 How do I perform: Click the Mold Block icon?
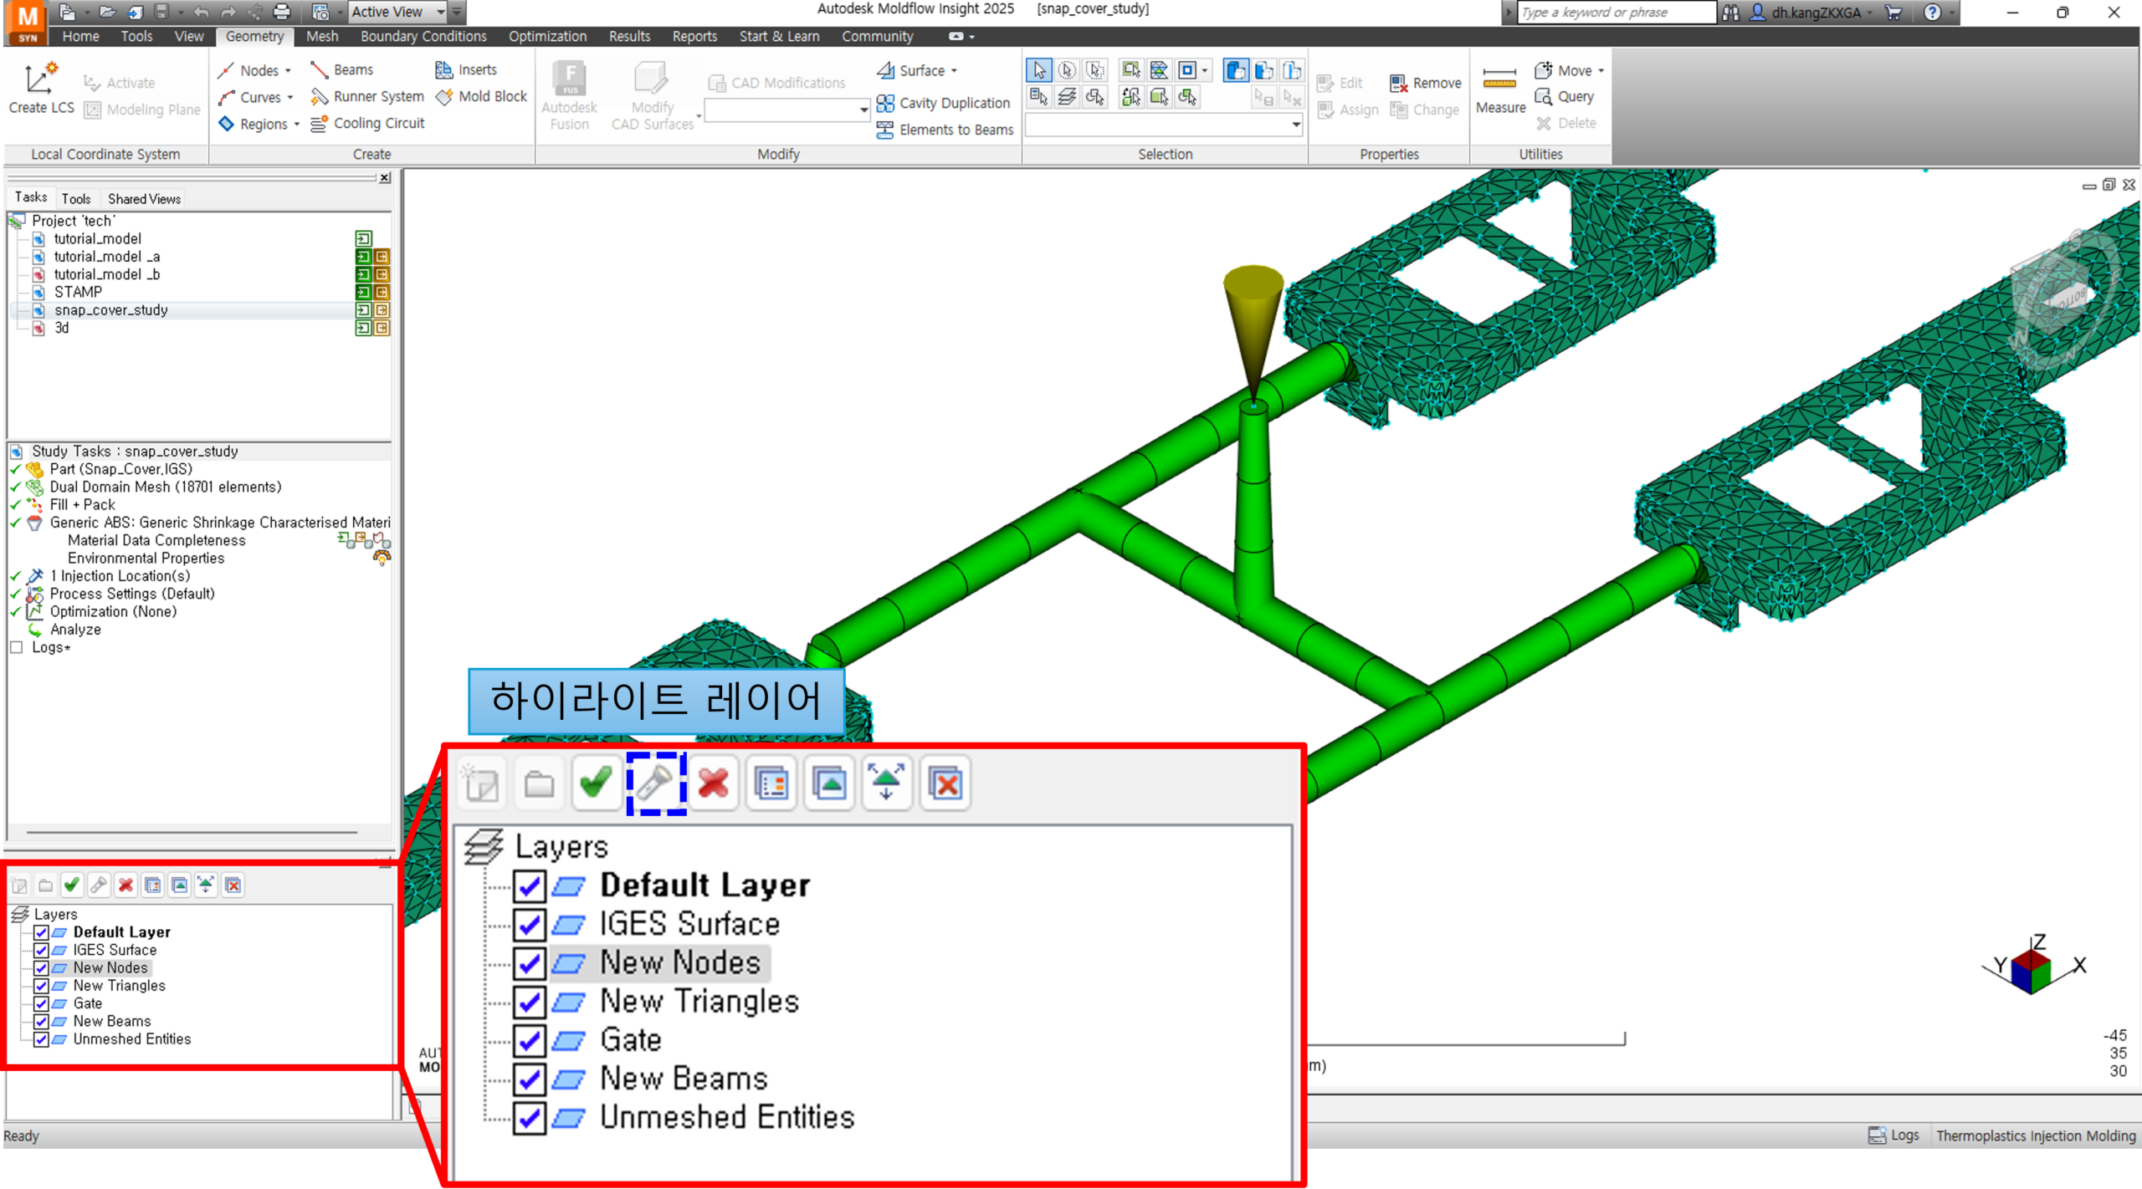444,97
